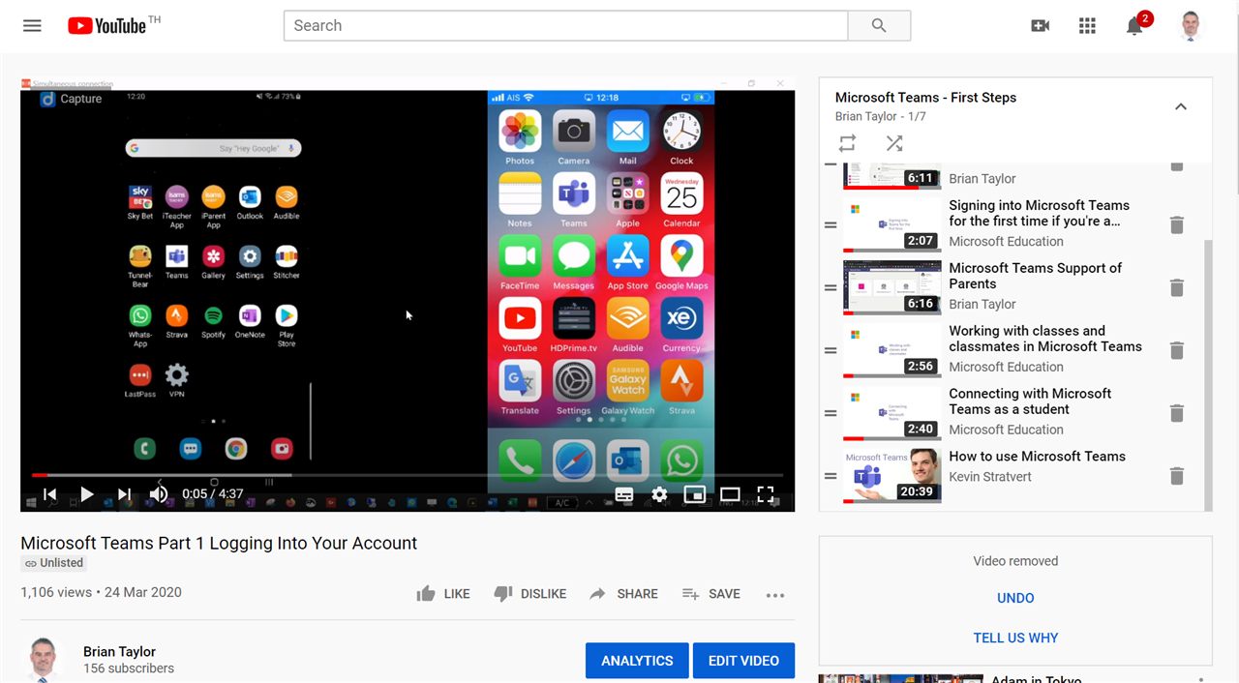The image size is (1239, 683).
Task: Click the Unlisted visibility badge
Action: coord(54,563)
